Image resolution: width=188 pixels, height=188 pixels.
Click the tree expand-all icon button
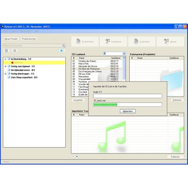pos(7,51)
